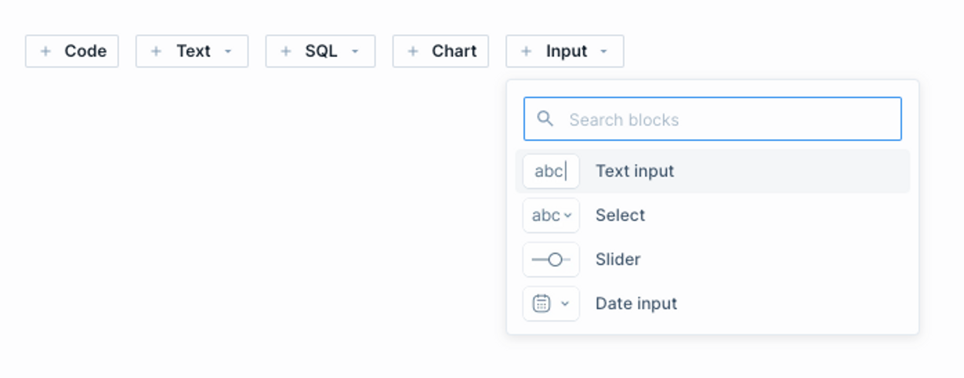Click the plus icon on Chart button

(413, 51)
